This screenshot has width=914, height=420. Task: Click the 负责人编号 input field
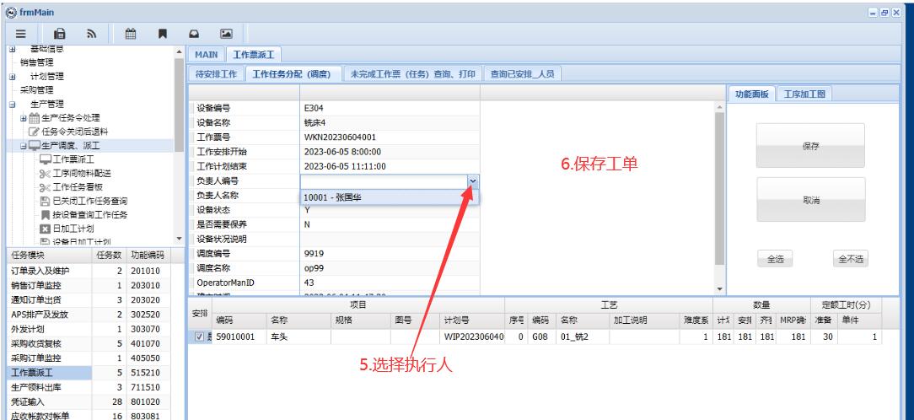(x=384, y=181)
